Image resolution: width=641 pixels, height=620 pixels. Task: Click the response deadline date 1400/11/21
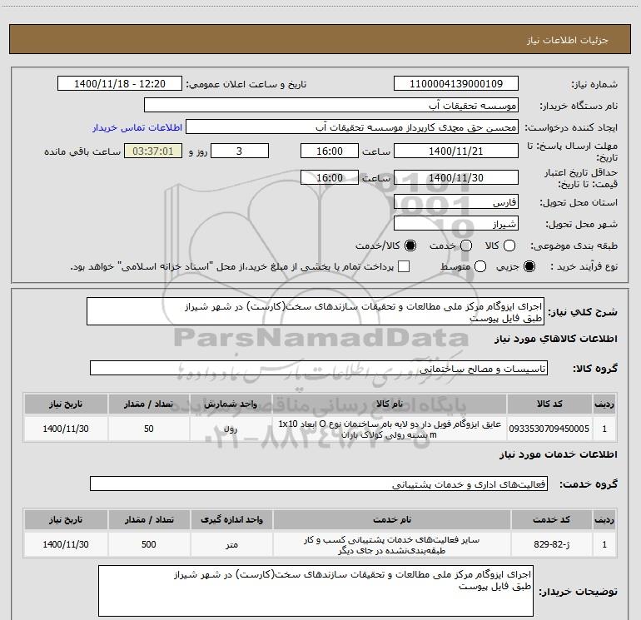456,151
